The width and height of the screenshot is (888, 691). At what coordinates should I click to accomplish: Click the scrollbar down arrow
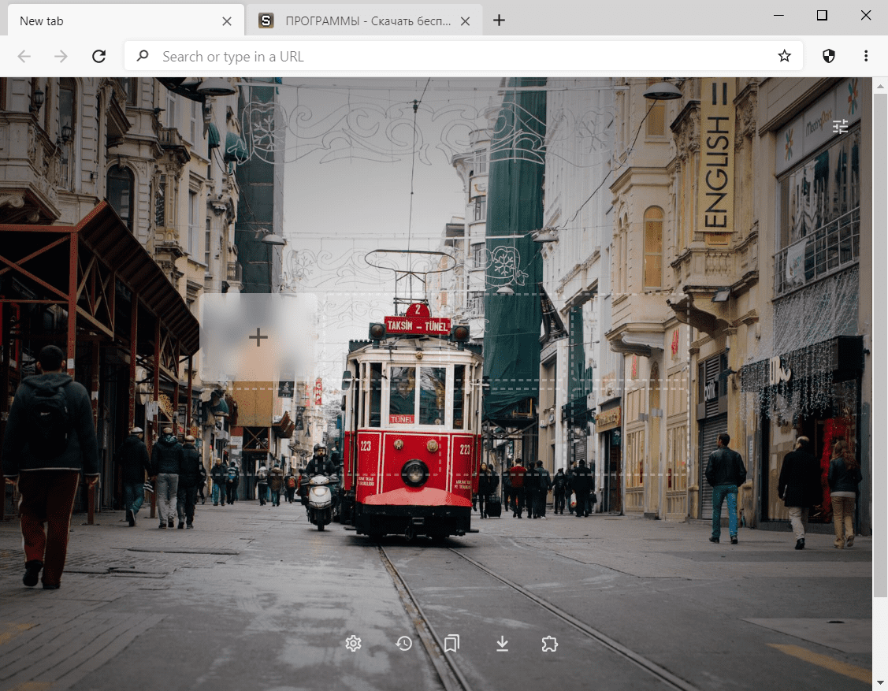(880, 682)
